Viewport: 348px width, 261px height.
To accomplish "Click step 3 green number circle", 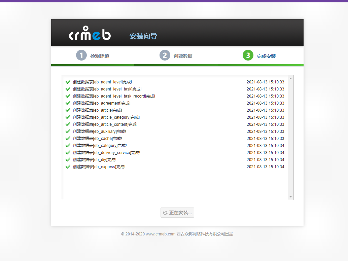I will coord(248,55).
